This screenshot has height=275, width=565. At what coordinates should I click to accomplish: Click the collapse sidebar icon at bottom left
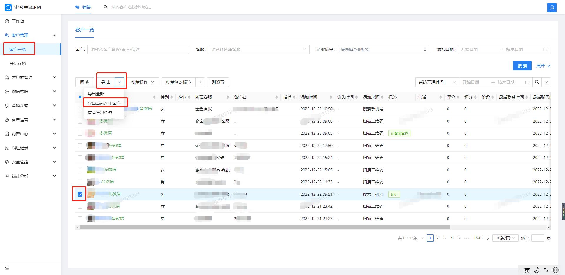coord(7,268)
